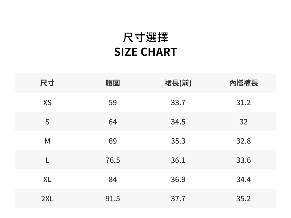Click waist value 59 for XS
The image size is (291, 218).
click(113, 102)
